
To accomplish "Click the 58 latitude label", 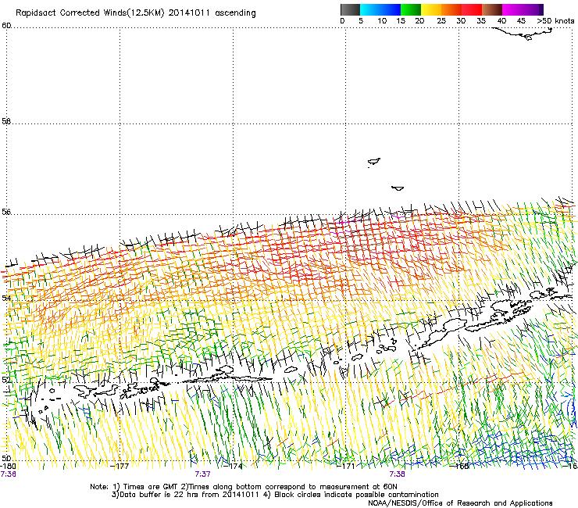I will tap(6, 121).
